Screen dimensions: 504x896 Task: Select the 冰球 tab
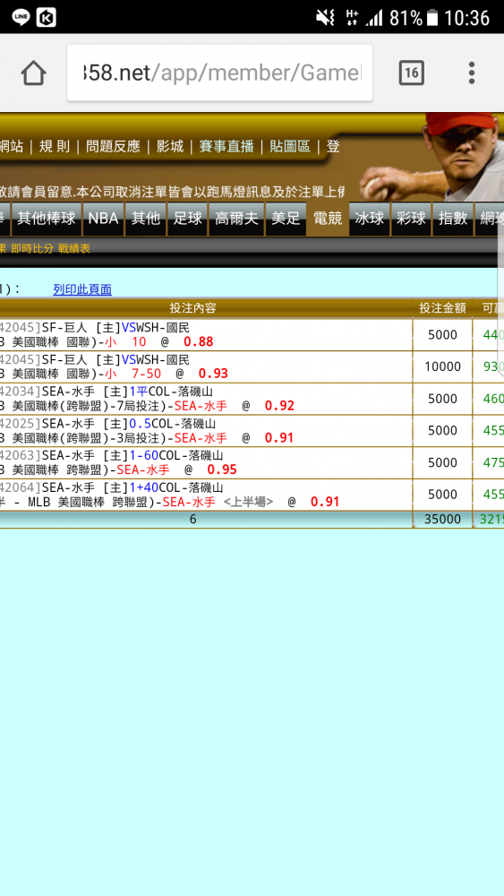(x=370, y=219)
